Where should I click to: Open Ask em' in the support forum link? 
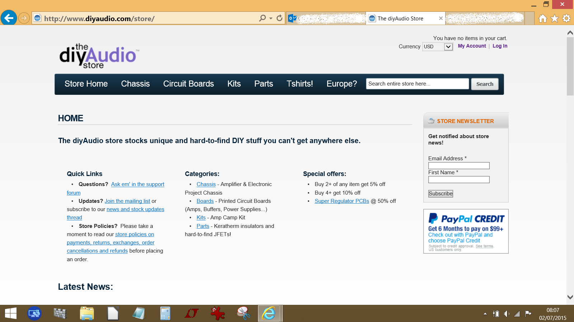(138, 184)
